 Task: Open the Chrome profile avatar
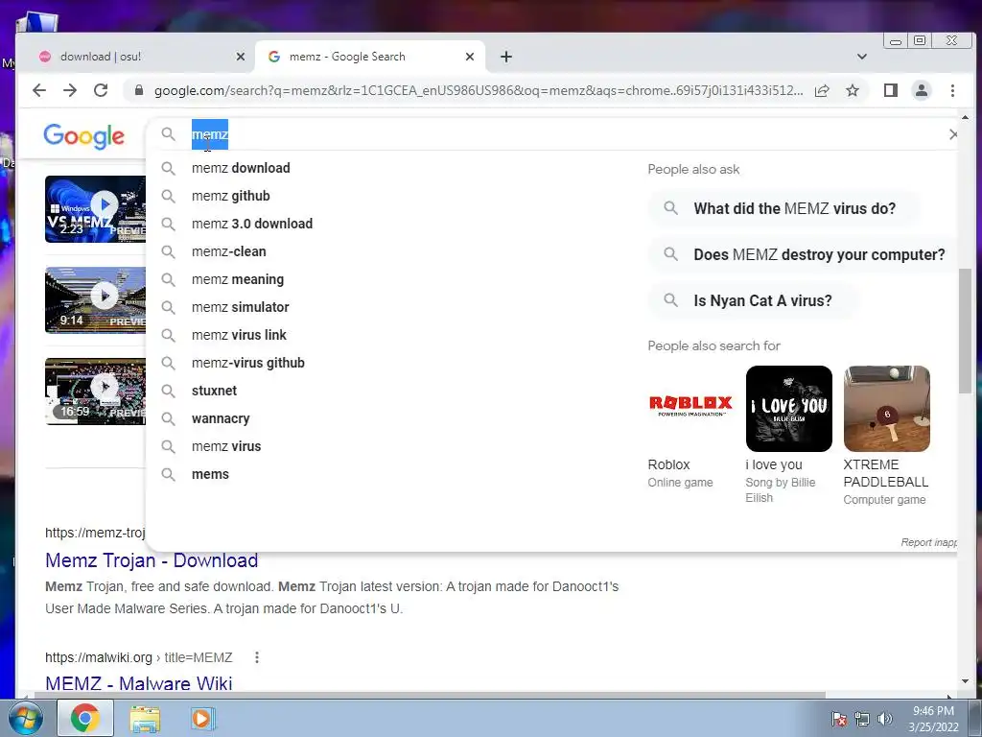pos(922,90)
